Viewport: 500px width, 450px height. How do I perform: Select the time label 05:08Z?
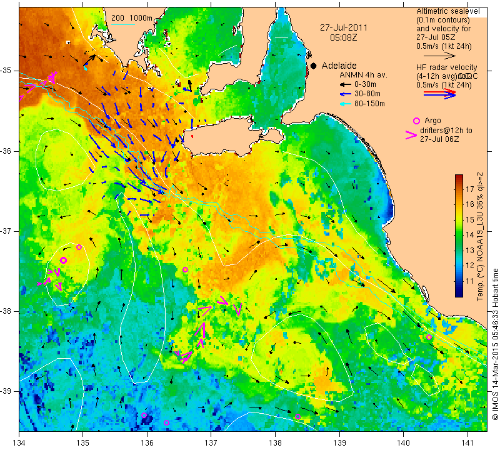click(343, 37)
